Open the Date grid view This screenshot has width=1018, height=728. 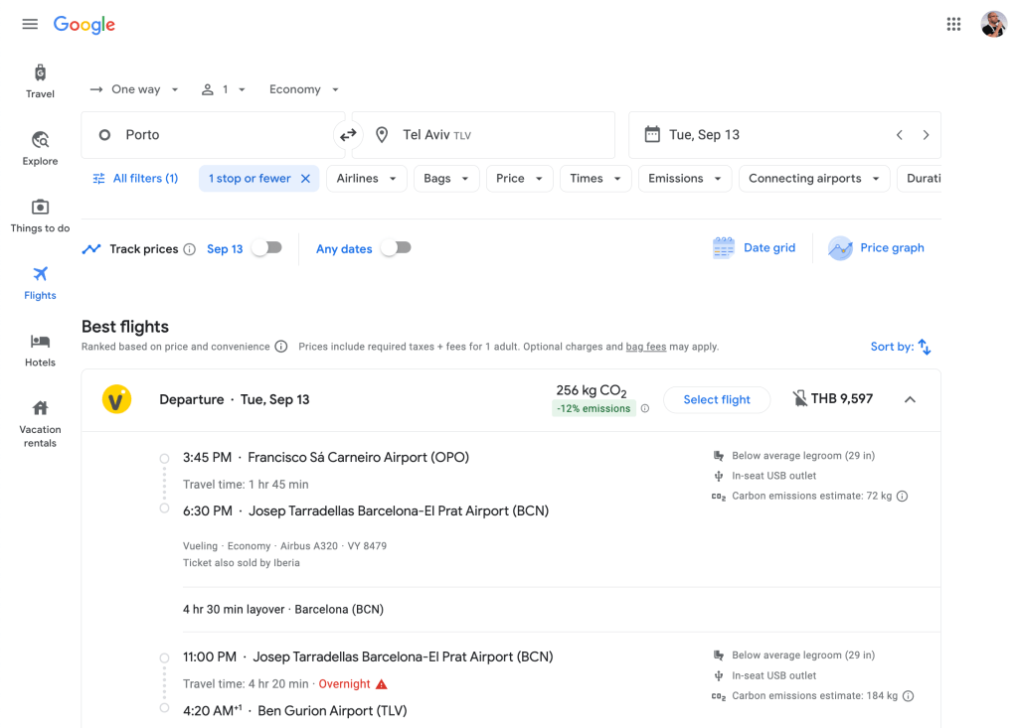[x=755, y=248]
